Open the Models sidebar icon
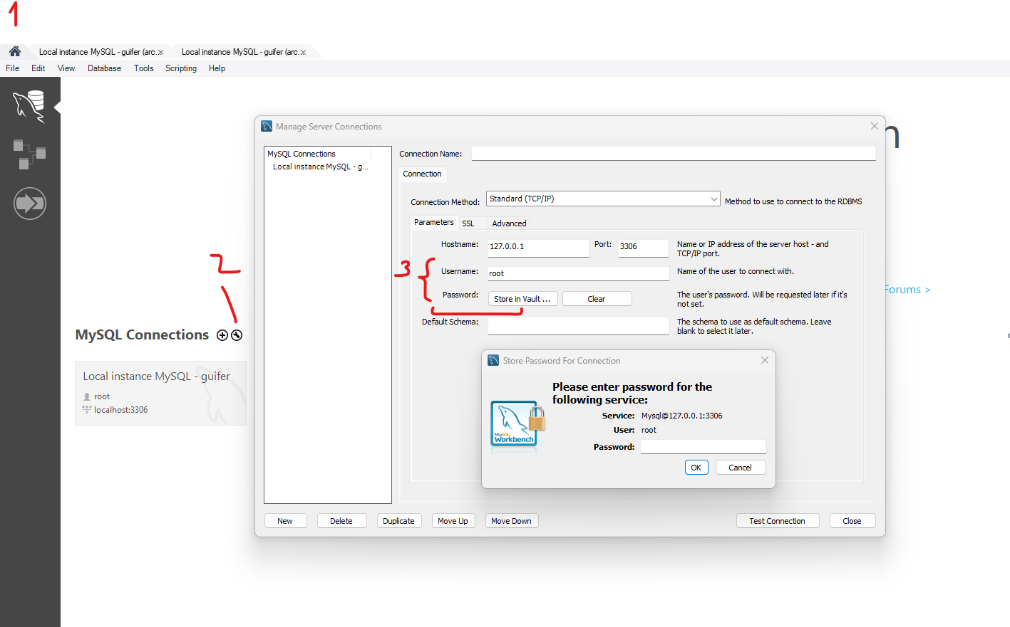The image size is (1010, 627). (x=30, y=154)
